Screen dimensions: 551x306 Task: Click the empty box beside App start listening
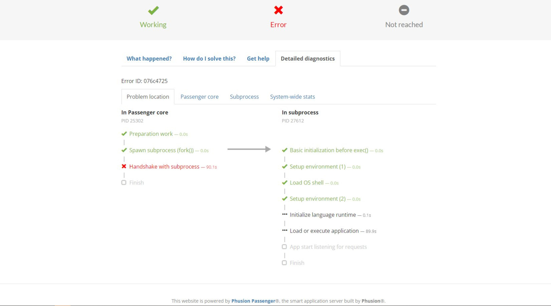click(284, 247)
